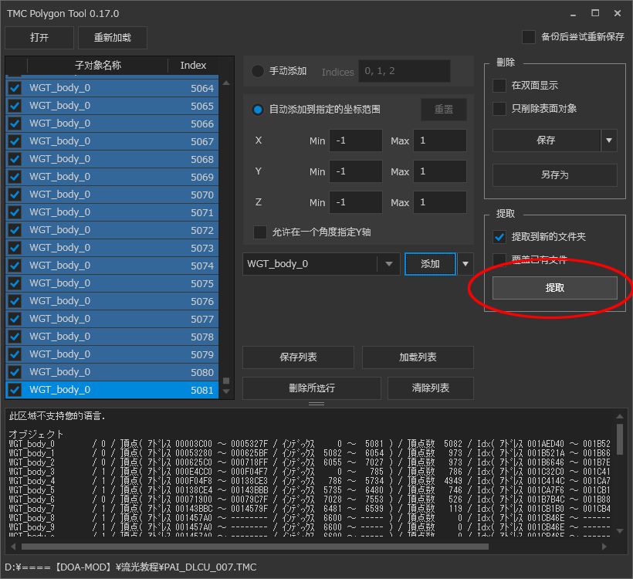Click list scrollbar up arrow
The width and height of the screenshot is (633, 579).
click(226, 83)
